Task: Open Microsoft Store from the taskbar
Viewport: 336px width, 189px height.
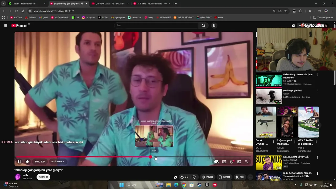Action: (x=192, y=185)
